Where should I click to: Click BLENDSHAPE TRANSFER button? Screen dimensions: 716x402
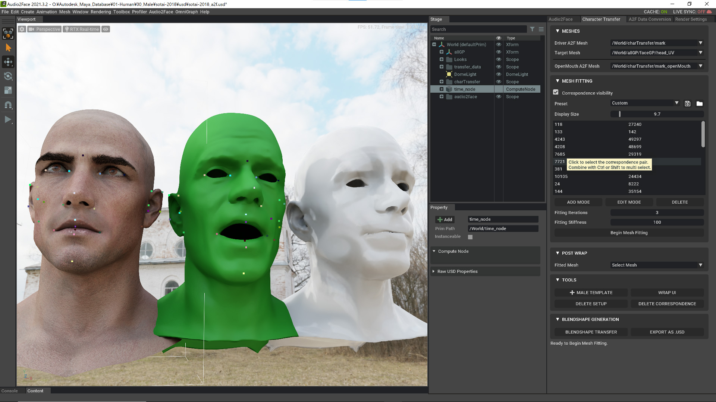[591, 332]
